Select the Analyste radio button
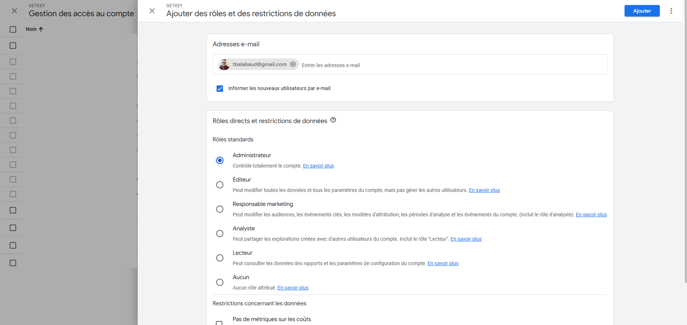The image size is (687, 325). click(x=219, y=233)
